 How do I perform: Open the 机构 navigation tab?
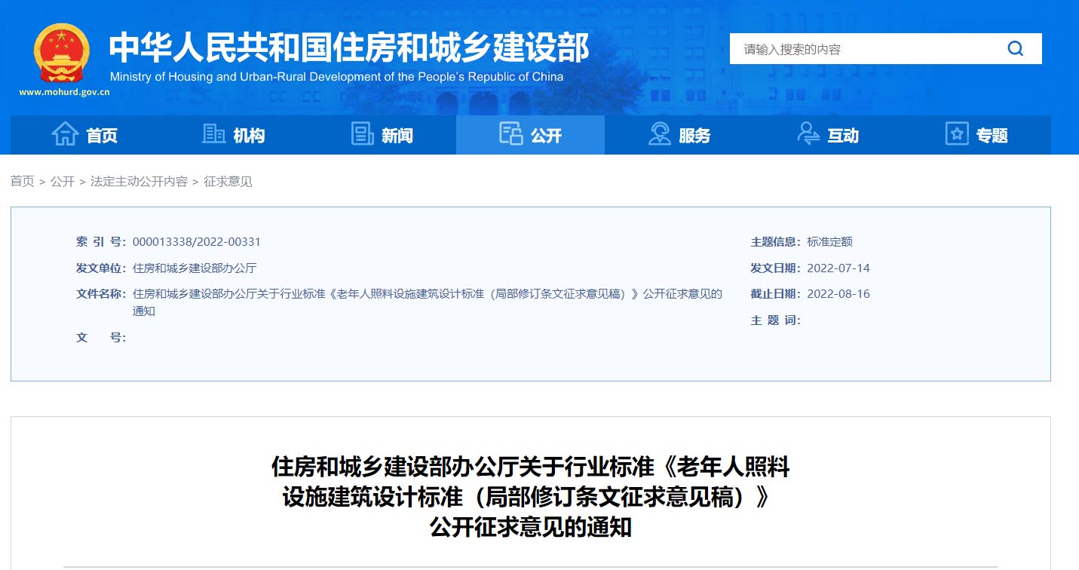click(x=233, y=135)
